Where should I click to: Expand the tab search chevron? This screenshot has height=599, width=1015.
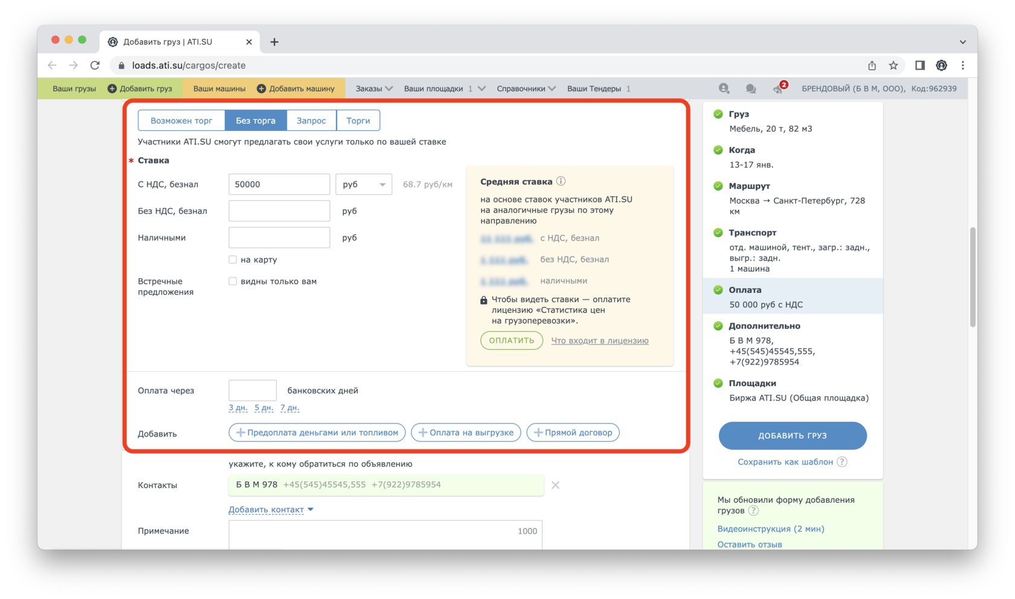[962, 42]
